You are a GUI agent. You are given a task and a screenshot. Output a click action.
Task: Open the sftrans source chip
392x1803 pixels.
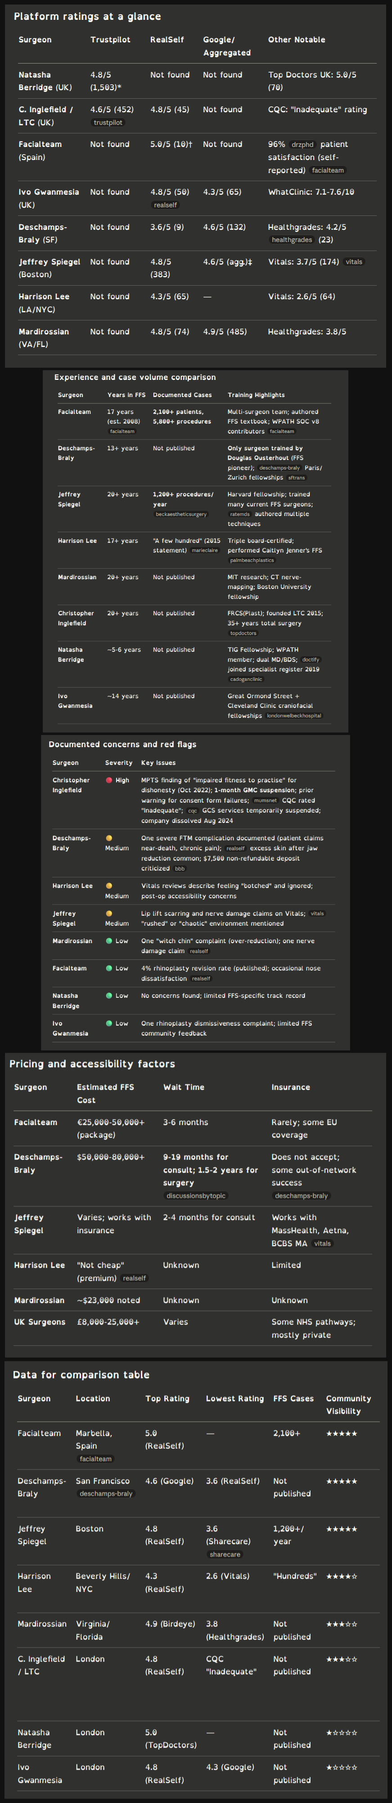(297, 477)
